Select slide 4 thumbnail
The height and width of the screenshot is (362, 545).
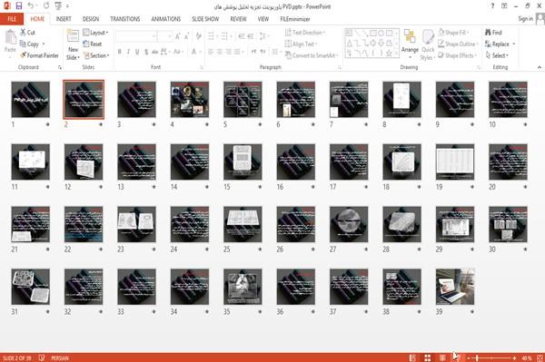click(190, 99)
